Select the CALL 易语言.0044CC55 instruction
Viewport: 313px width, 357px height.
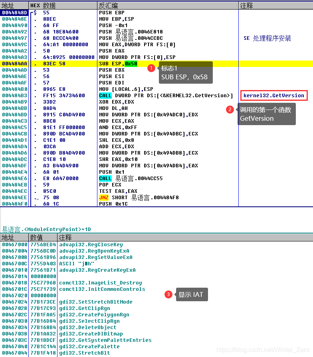[131, 178]
